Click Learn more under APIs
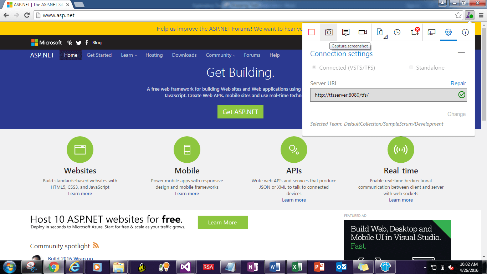 coord(294,200)
